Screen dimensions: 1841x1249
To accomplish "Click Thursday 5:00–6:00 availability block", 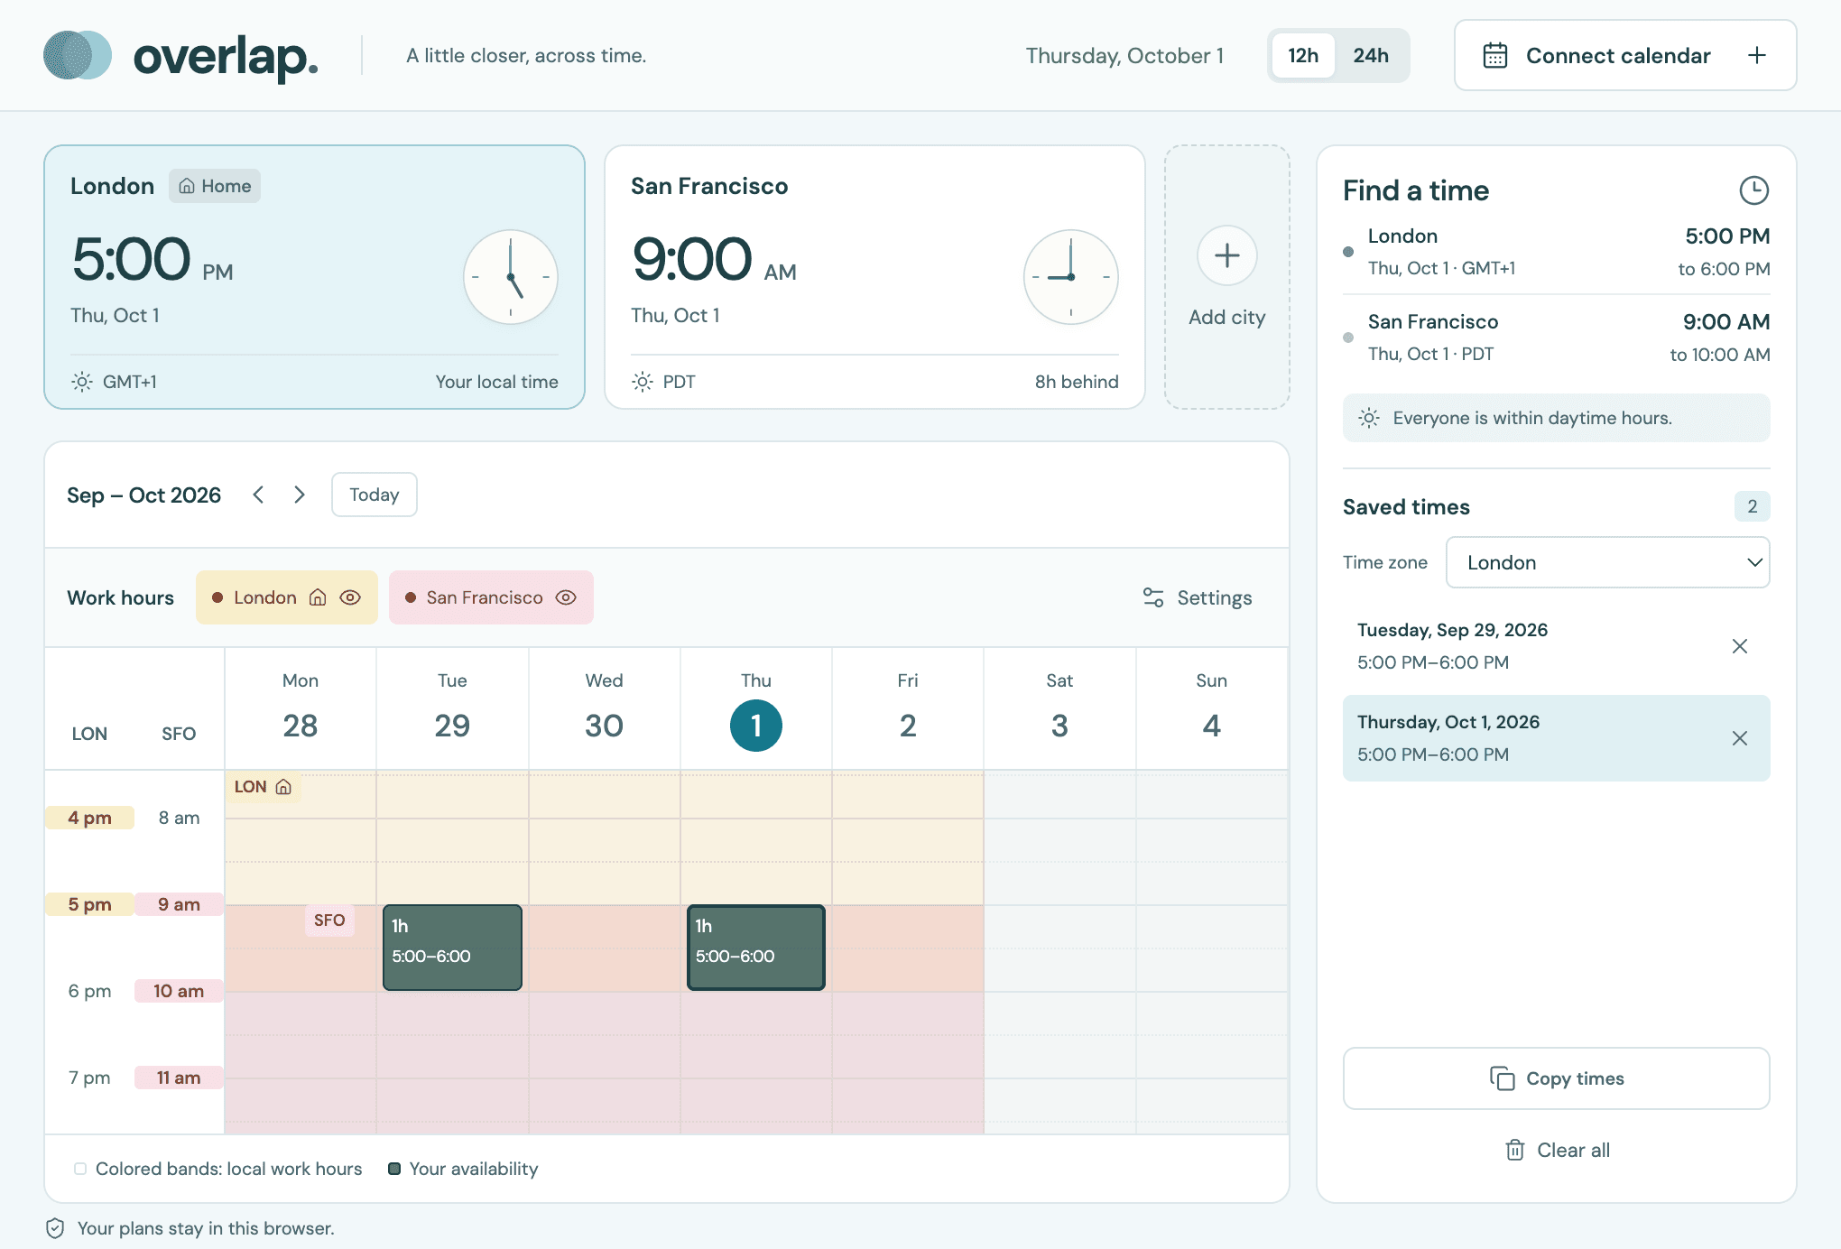I will pos(756,948).
